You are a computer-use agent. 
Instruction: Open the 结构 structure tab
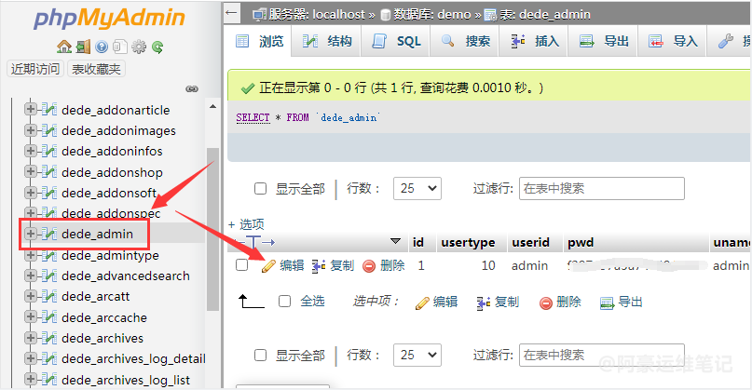[328, 42]
